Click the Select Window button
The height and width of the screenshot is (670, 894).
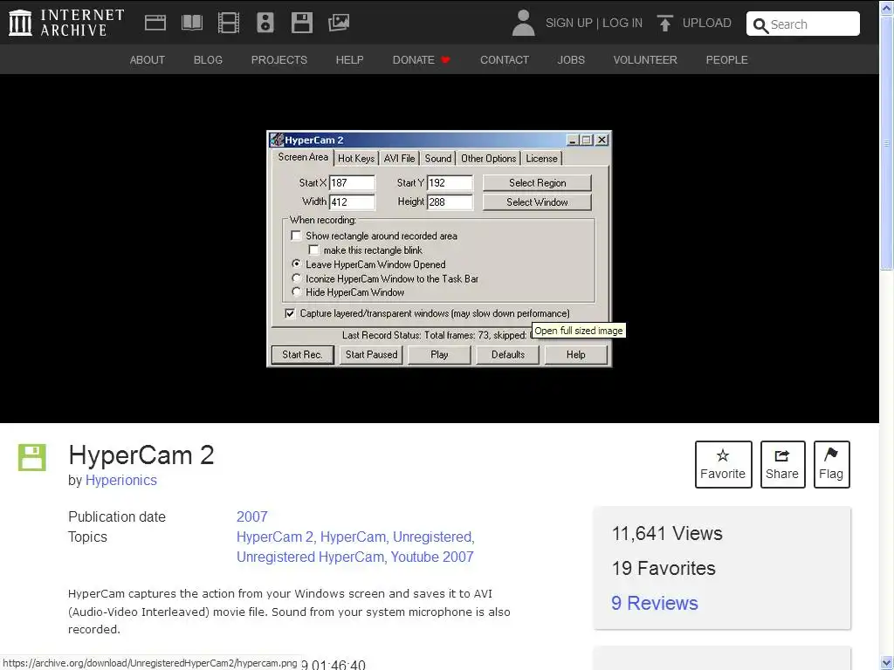[x=537, y=202]
